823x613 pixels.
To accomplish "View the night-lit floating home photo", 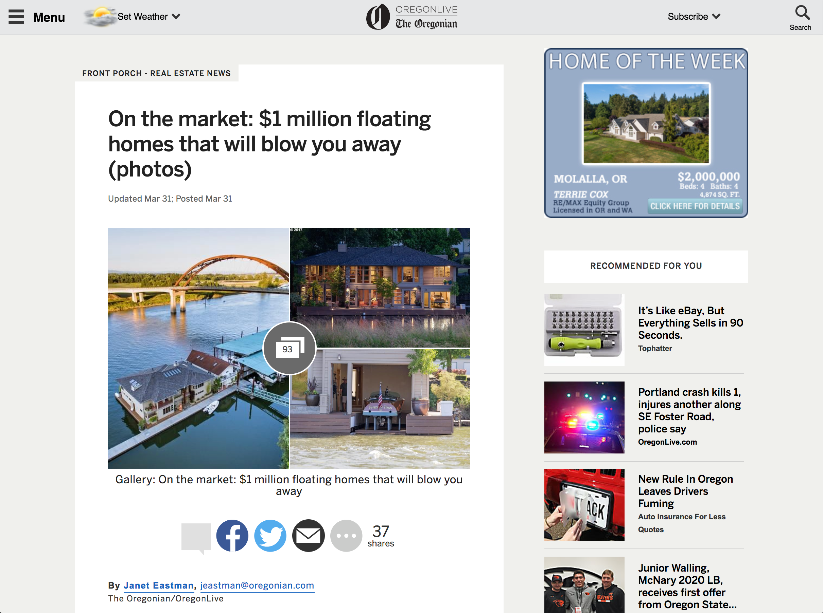I will [x=380, y=287].
